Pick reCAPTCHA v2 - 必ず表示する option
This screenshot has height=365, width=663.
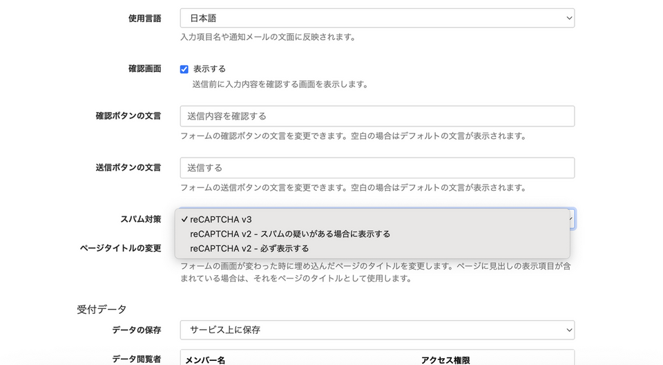(x=249, y=248)
